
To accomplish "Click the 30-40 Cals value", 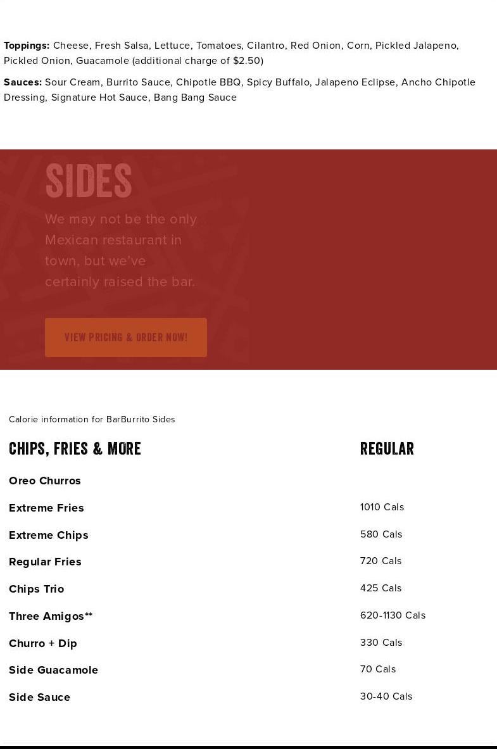I will 386,696.
